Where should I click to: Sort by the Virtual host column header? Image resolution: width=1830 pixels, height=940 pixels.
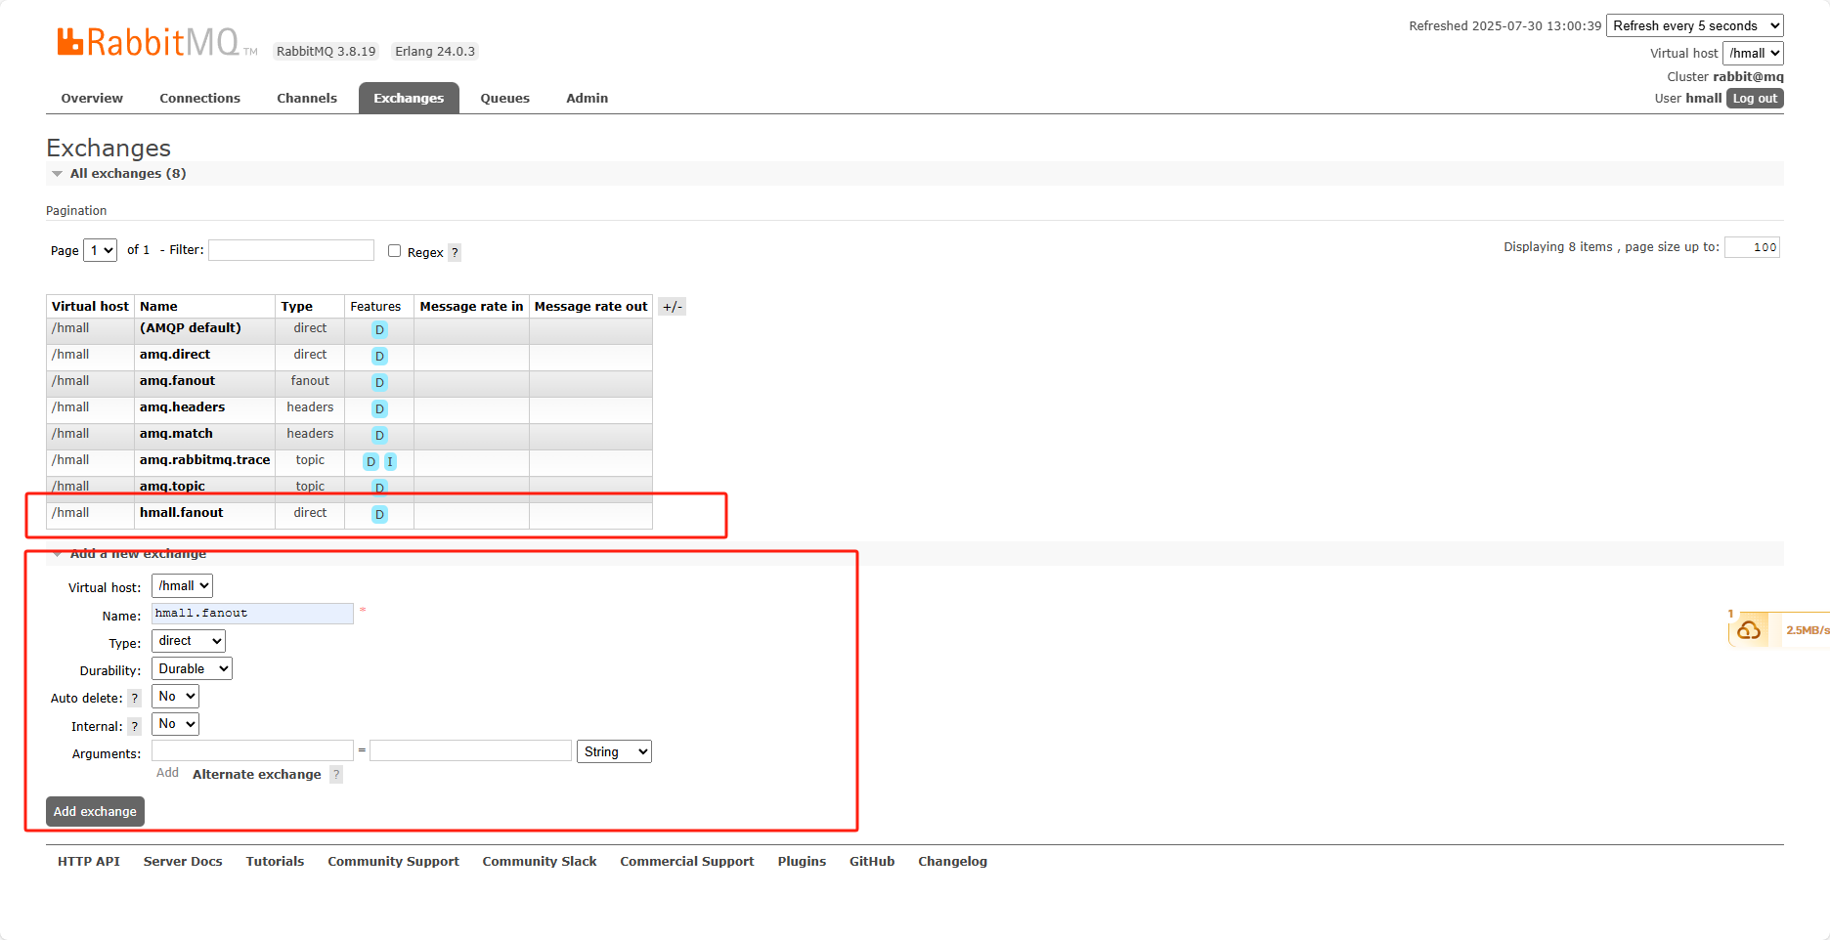tap(90, 306)
